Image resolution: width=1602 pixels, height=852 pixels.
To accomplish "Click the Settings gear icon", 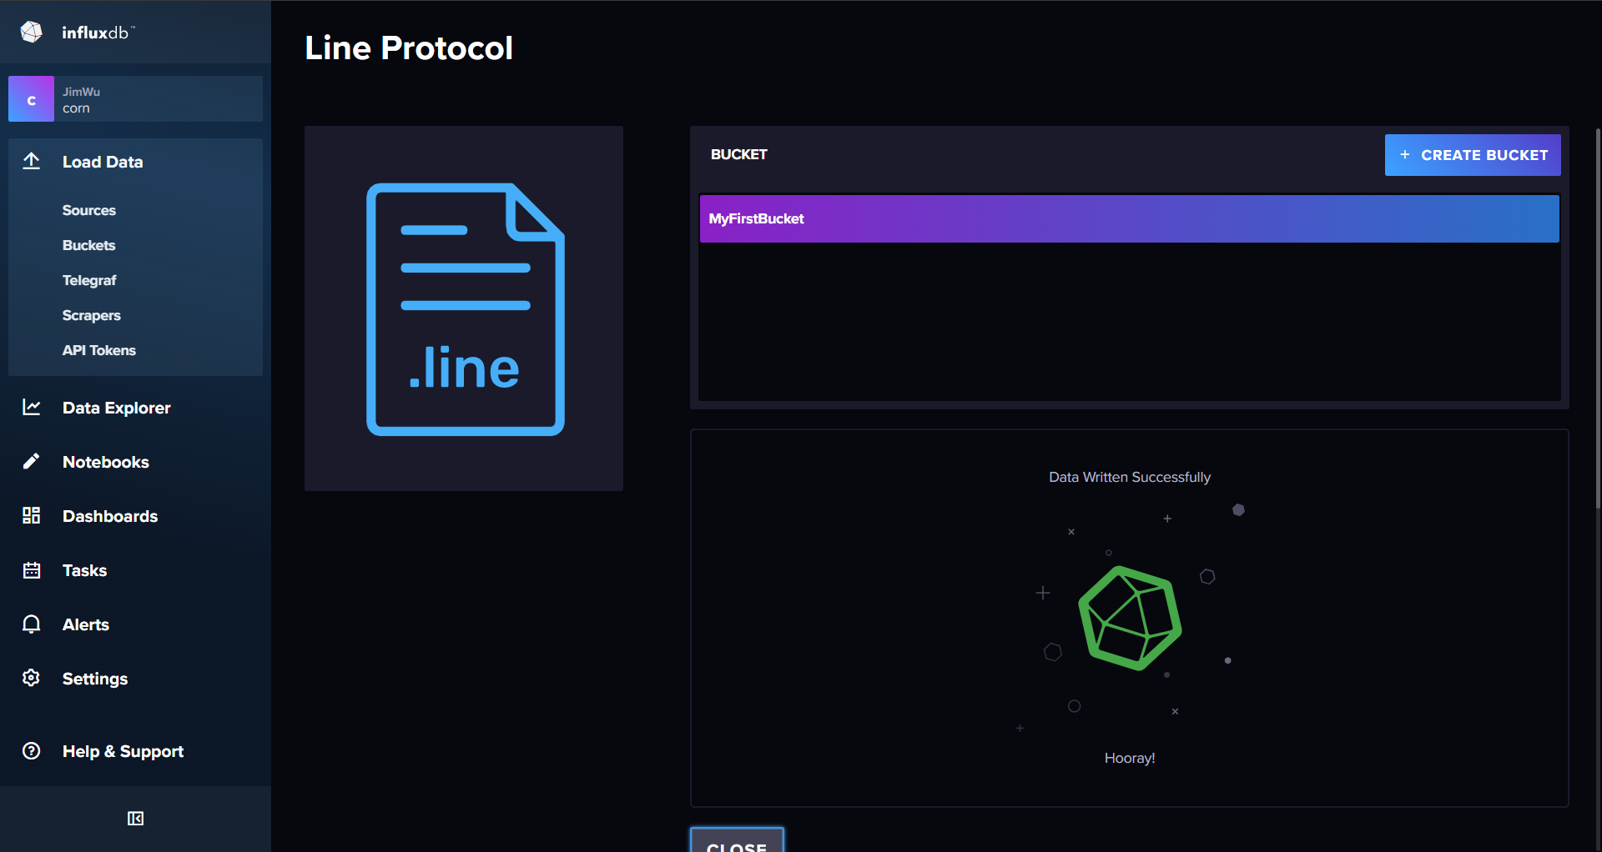I will pos(32,678).
